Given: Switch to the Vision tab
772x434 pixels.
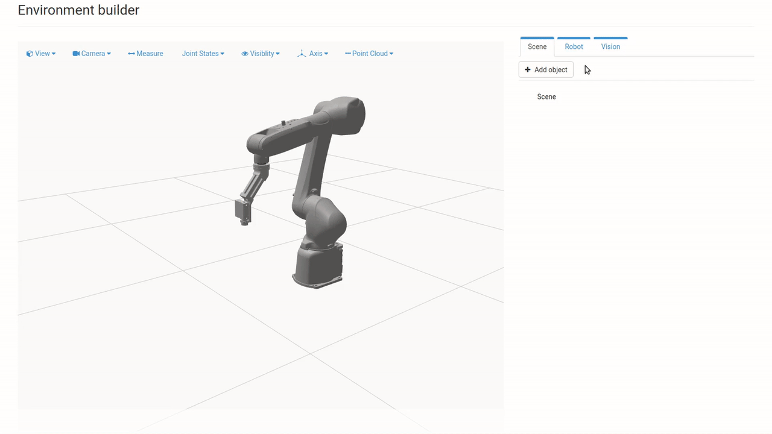Looking at the screenshot, I should point(610,46).
